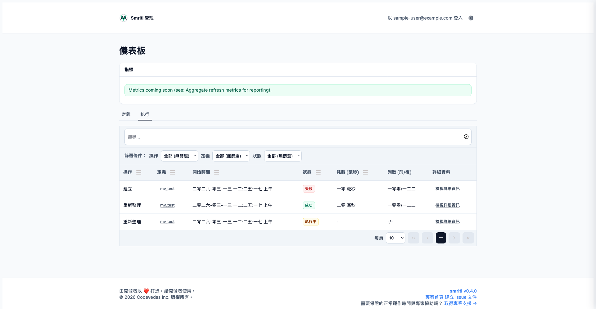
Task: Sort by 耗時 (毫秒) using its icon
Action: pyautogui.click(x=365, y=172)
